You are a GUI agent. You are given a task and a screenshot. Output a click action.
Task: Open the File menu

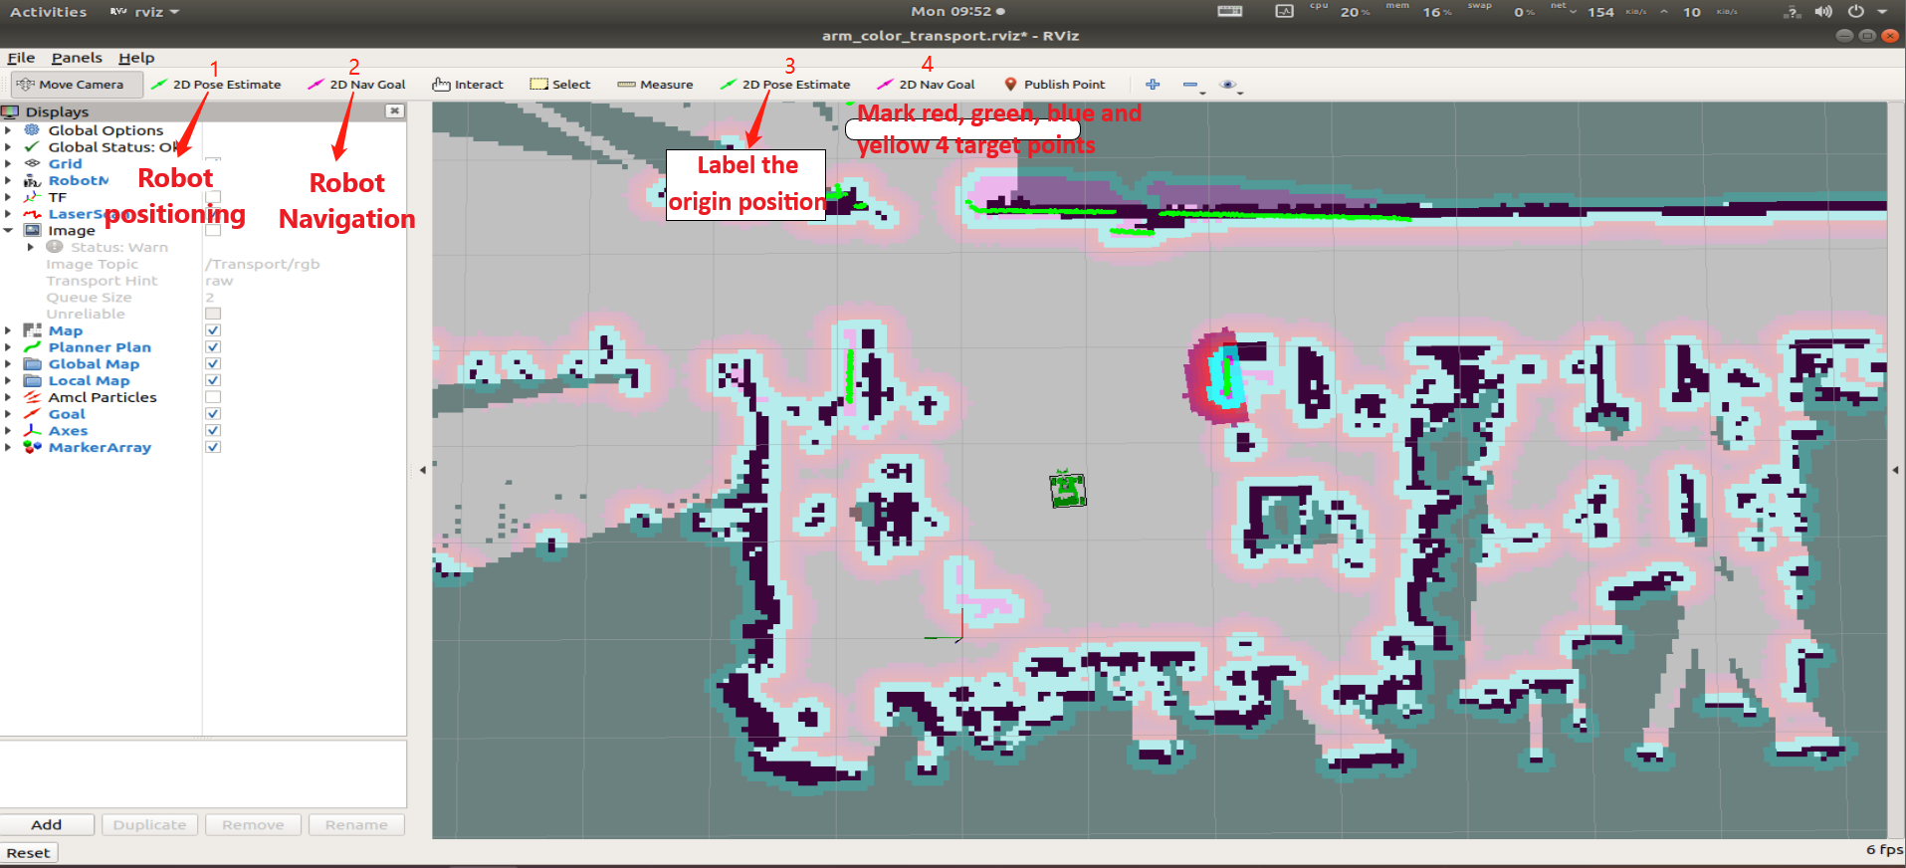(21, 58)
